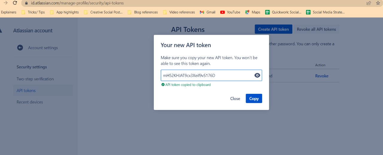Click Revoke all API tokens
Viewport: 383px width, 155px height.
(316, 29)
